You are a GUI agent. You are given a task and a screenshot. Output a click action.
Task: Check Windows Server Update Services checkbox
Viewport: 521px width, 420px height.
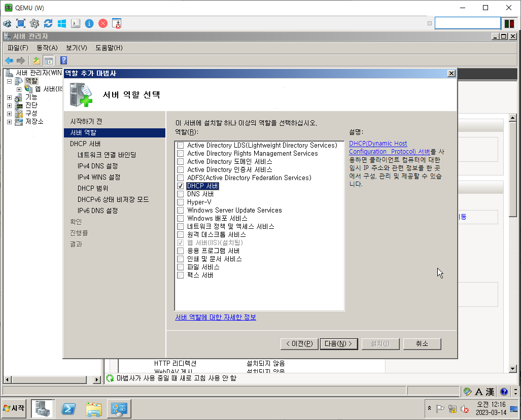[x=181, y=211]
